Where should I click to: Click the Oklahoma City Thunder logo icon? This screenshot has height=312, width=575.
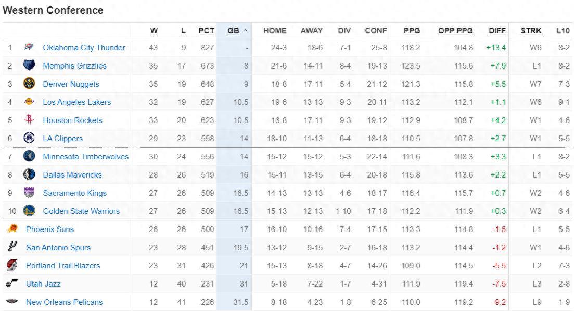(29, 48)
